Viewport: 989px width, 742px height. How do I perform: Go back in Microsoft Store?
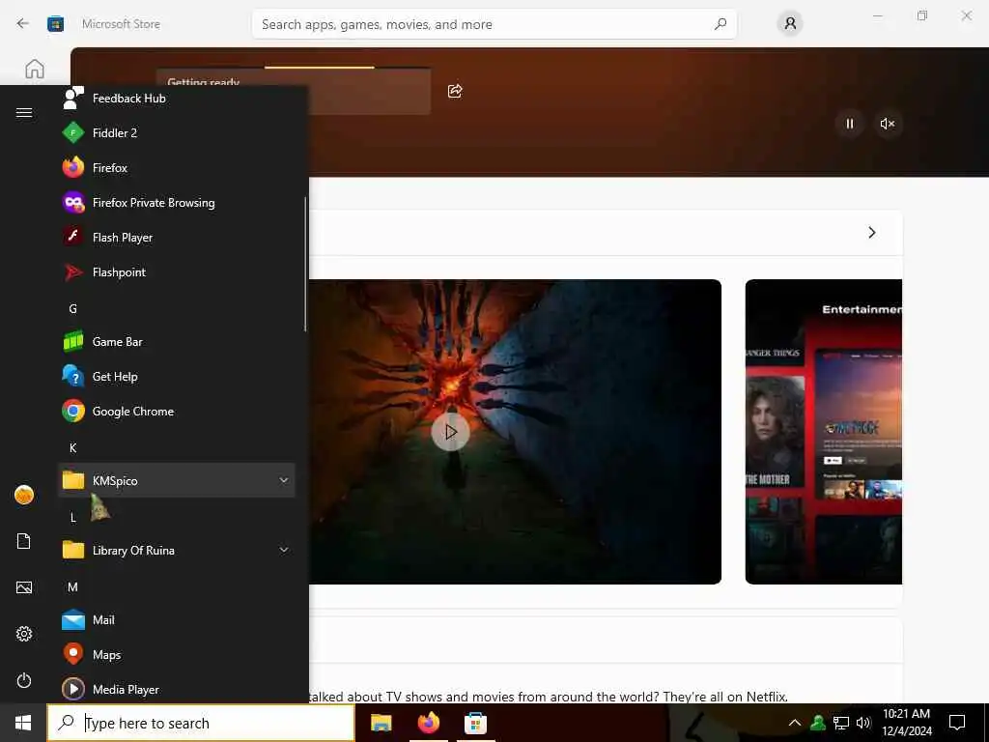click(23, 24)
